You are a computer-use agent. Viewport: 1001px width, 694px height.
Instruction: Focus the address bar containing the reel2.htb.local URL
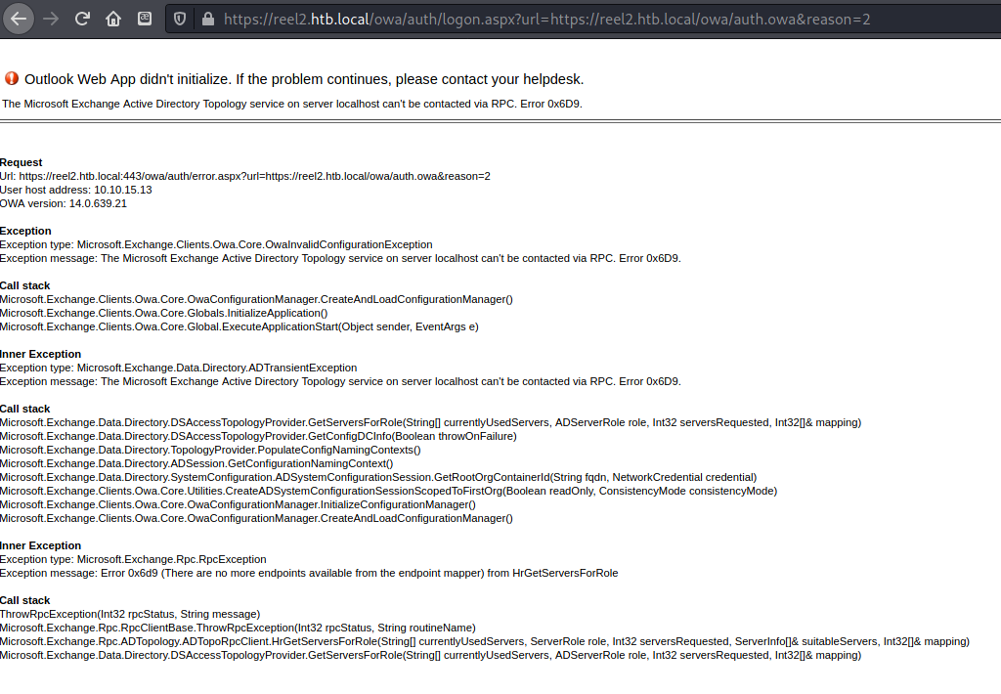click(x=547, y=19)
